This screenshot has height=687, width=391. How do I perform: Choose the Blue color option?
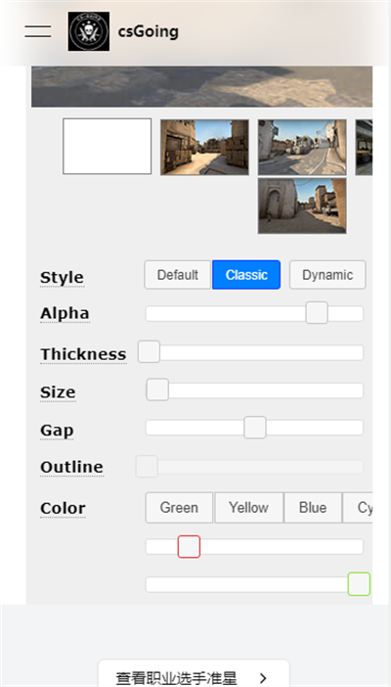313,507
